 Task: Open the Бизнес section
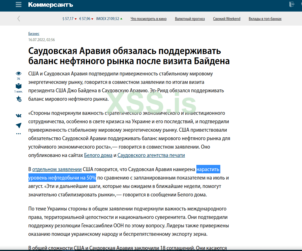pos(34,33)
